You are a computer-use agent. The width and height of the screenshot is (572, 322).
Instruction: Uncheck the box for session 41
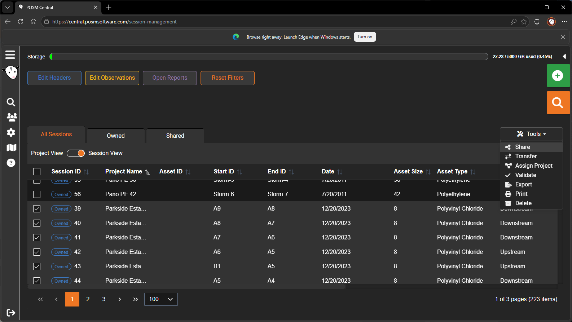click(37, 238)
